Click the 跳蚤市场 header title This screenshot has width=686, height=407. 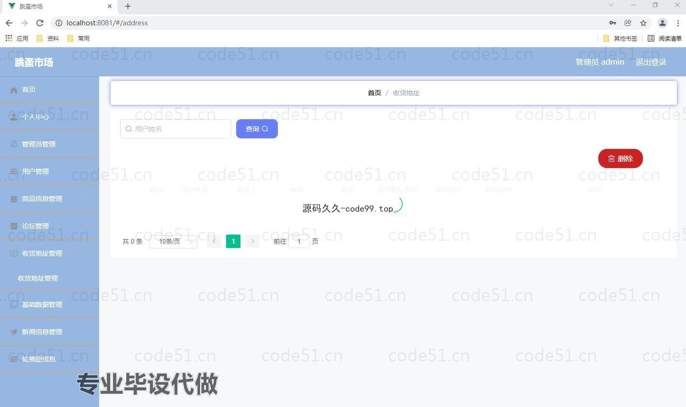[34, 62]
